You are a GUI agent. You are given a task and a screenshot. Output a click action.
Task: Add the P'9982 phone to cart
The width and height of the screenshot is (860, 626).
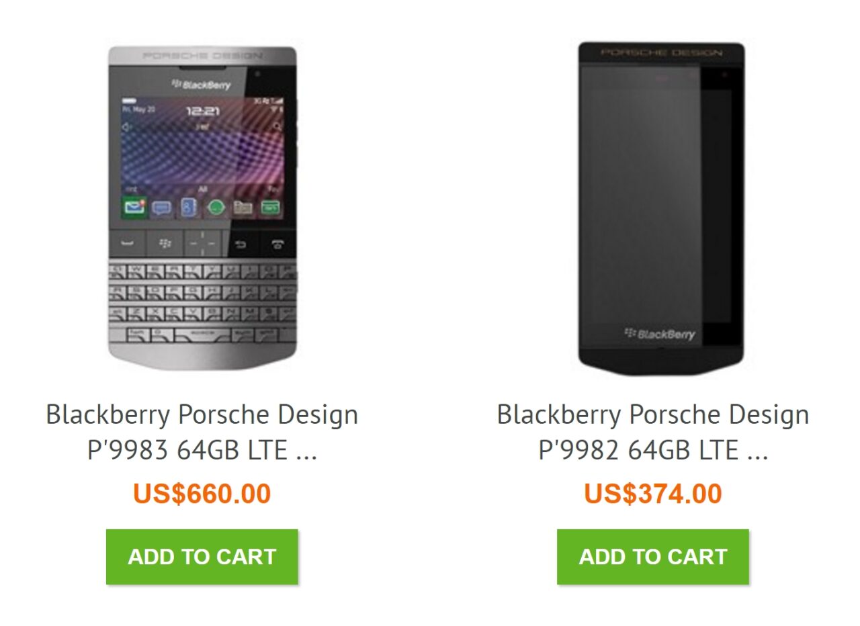[652, 557]
